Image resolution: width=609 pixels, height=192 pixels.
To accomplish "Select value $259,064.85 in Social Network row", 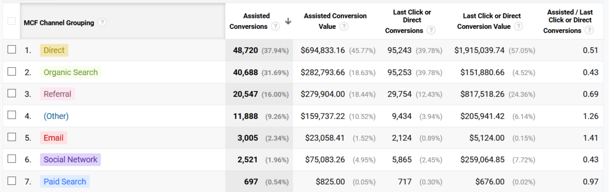I will 482,160.
